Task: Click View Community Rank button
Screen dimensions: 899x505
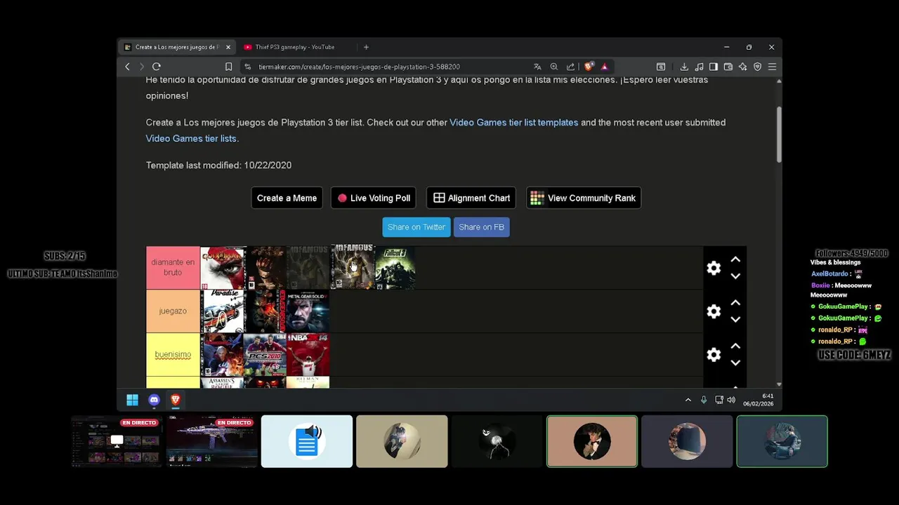Action: point(584,198)
